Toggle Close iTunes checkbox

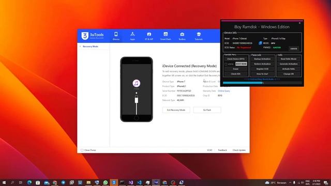[82, 150]
